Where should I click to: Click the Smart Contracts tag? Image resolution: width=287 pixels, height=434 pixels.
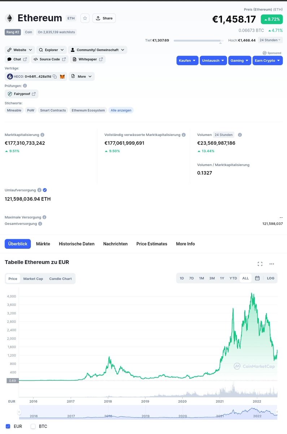tap(53, 110)
